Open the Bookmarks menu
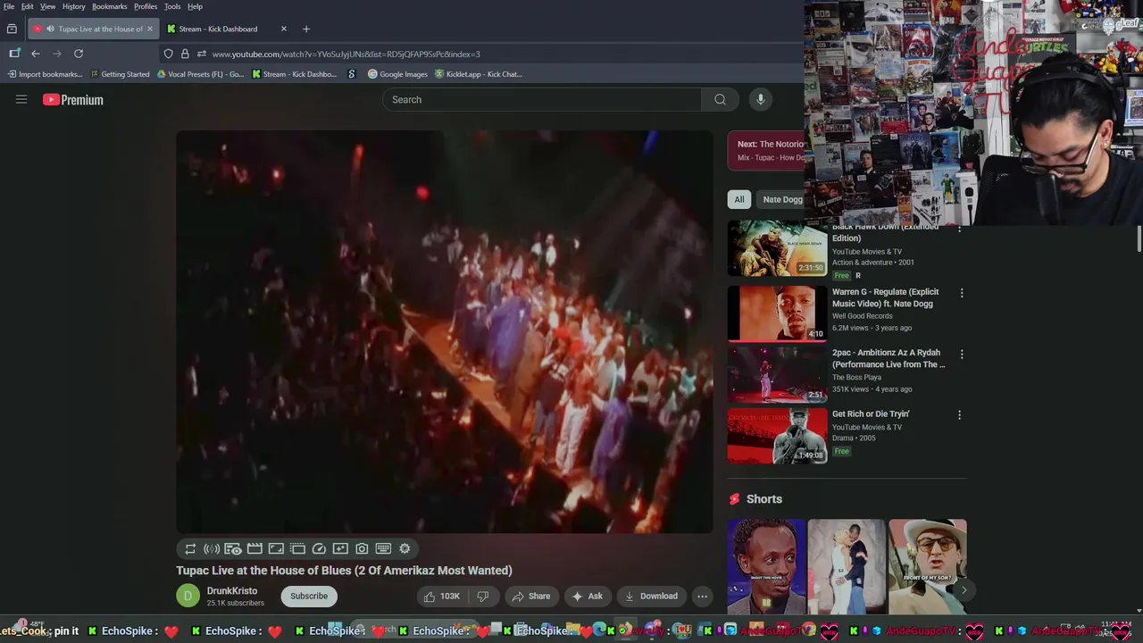The width and height of the screenshot is (1143, 643). [110, 6]
